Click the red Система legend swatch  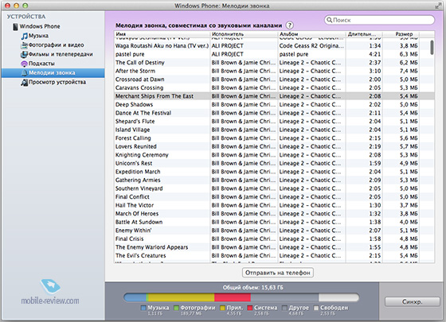pos(250,308)
